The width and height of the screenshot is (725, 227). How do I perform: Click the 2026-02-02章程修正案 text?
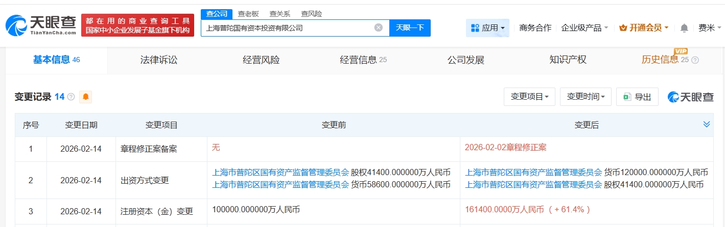(506, 148)
